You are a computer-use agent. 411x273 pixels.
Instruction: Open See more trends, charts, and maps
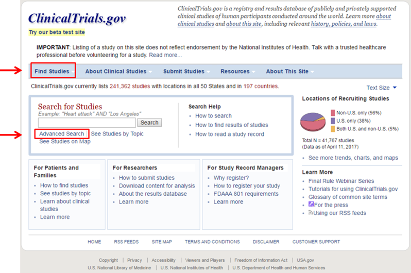353,158
